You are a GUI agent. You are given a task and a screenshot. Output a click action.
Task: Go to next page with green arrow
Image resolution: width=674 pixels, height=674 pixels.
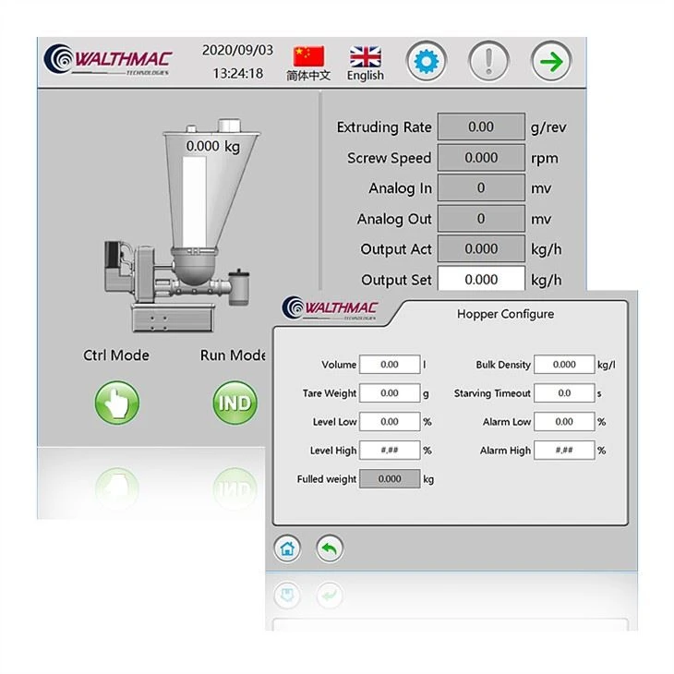551,62
